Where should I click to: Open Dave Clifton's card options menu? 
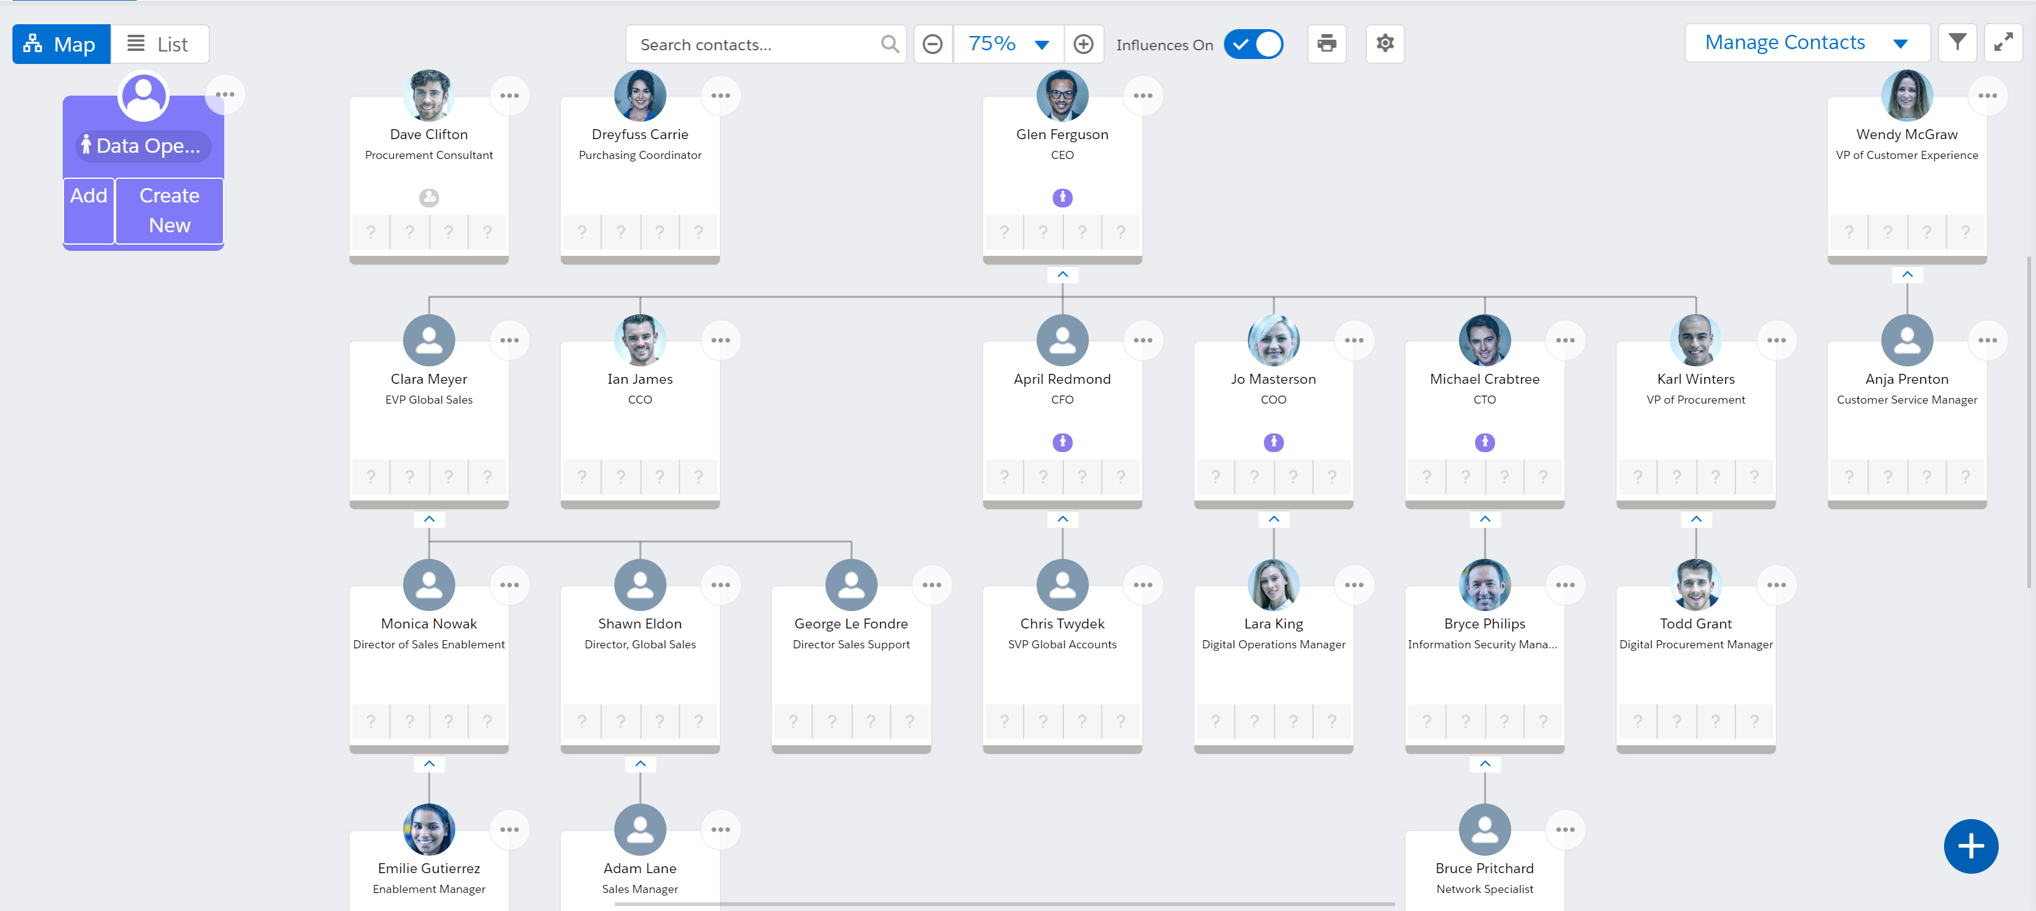click(509, 96)
